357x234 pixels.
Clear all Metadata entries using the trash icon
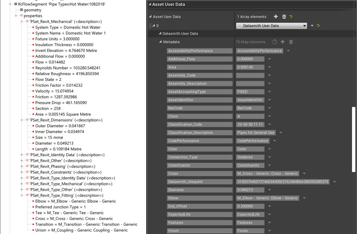291,42
